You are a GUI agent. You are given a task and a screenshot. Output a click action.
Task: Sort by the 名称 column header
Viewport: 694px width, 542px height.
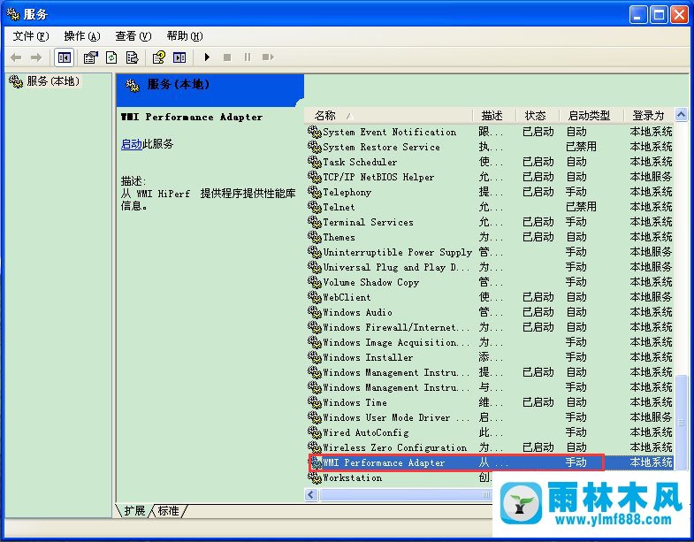(x=389, y=116)
